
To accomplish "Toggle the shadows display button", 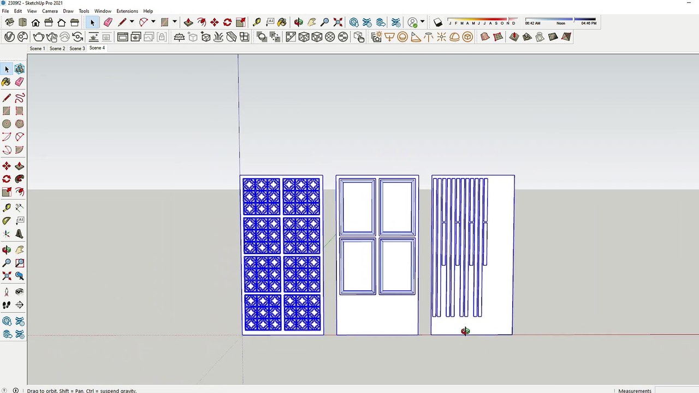I will 438,22.
